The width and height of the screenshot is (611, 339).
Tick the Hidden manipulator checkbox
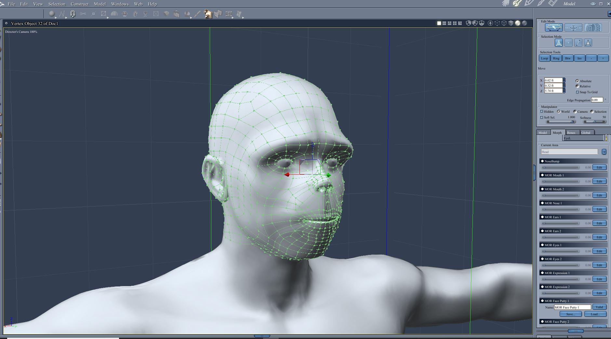pyautogui.click(x=542, y=111)
